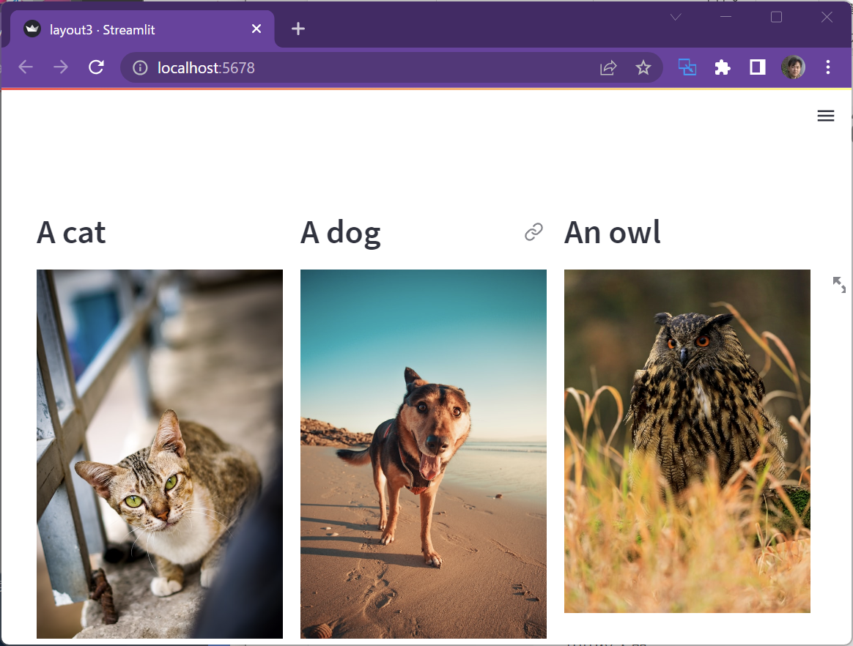Close the layout3 Streamlit tab
This screenshot has width=853, height=646.
click(x=256, y=29)
